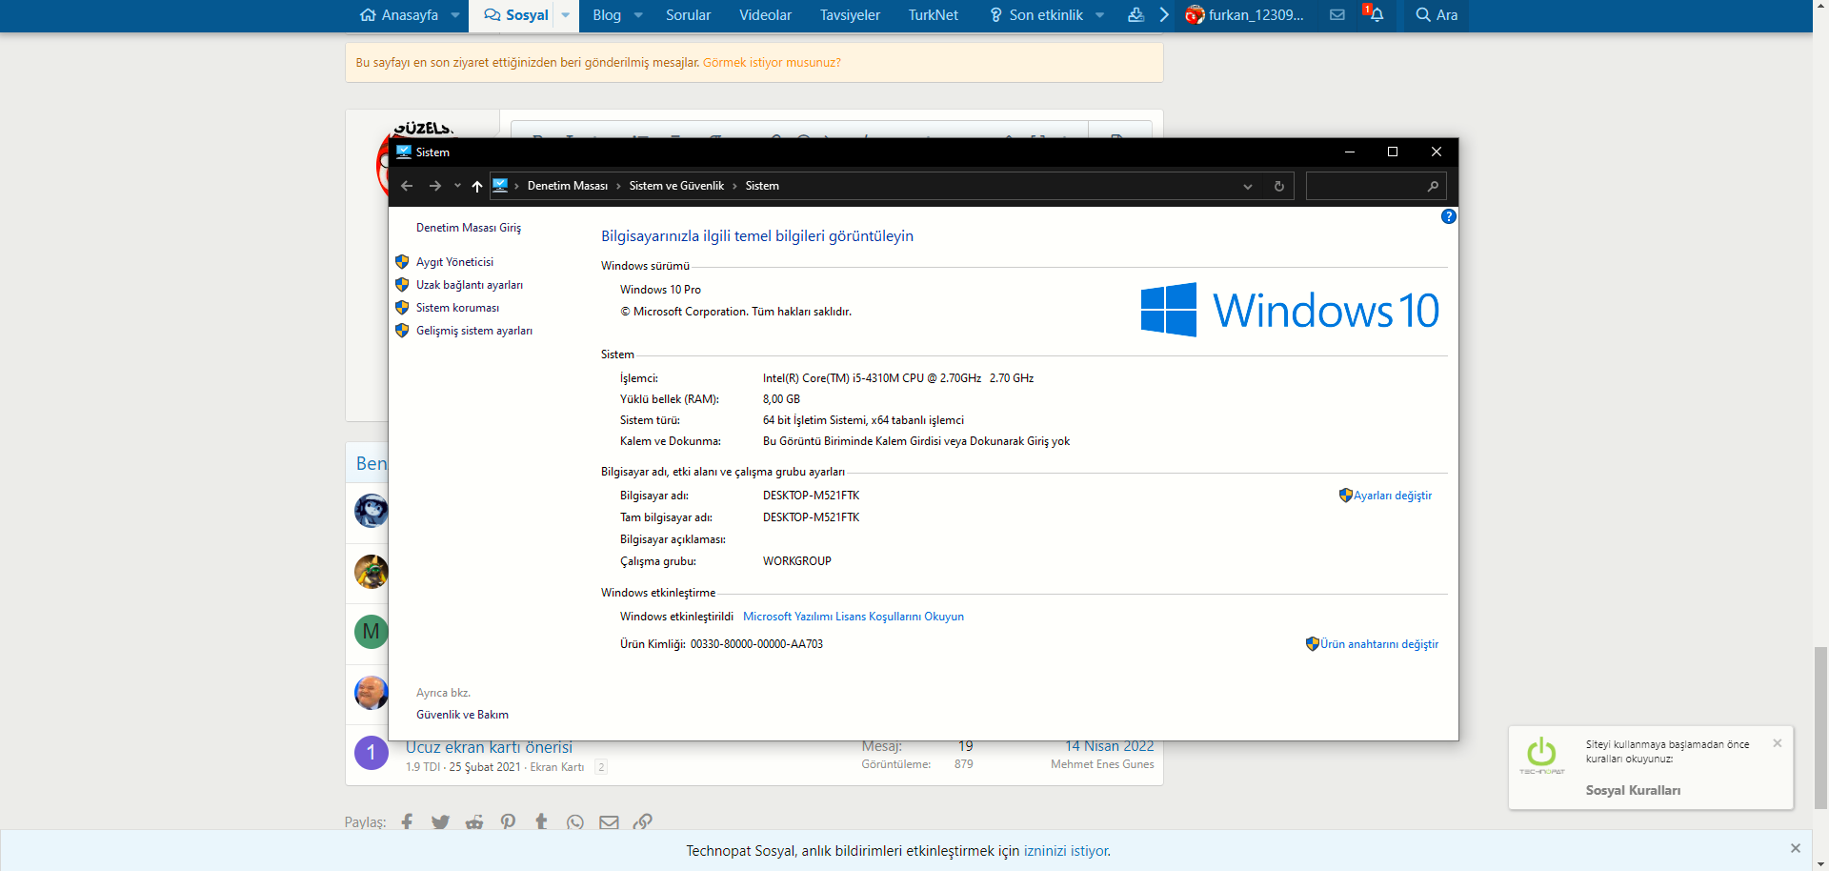
Task: Select the Sosyal tab
Action: (x=516, y=15)
